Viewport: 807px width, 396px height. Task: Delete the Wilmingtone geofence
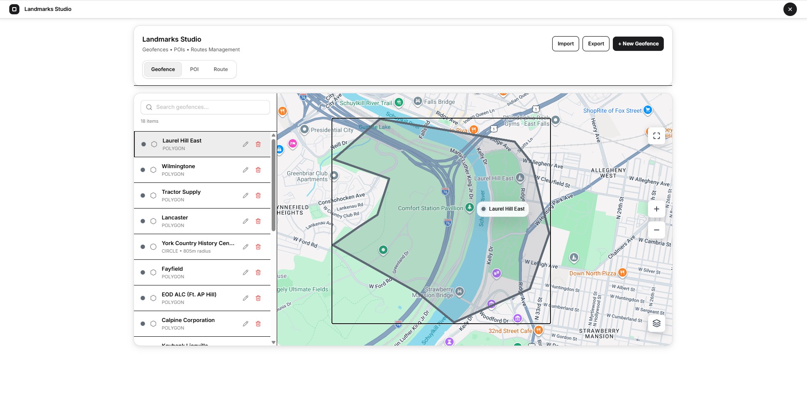[258, 170]
